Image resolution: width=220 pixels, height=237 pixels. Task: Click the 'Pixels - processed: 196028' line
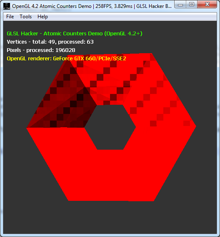(41, 50)
